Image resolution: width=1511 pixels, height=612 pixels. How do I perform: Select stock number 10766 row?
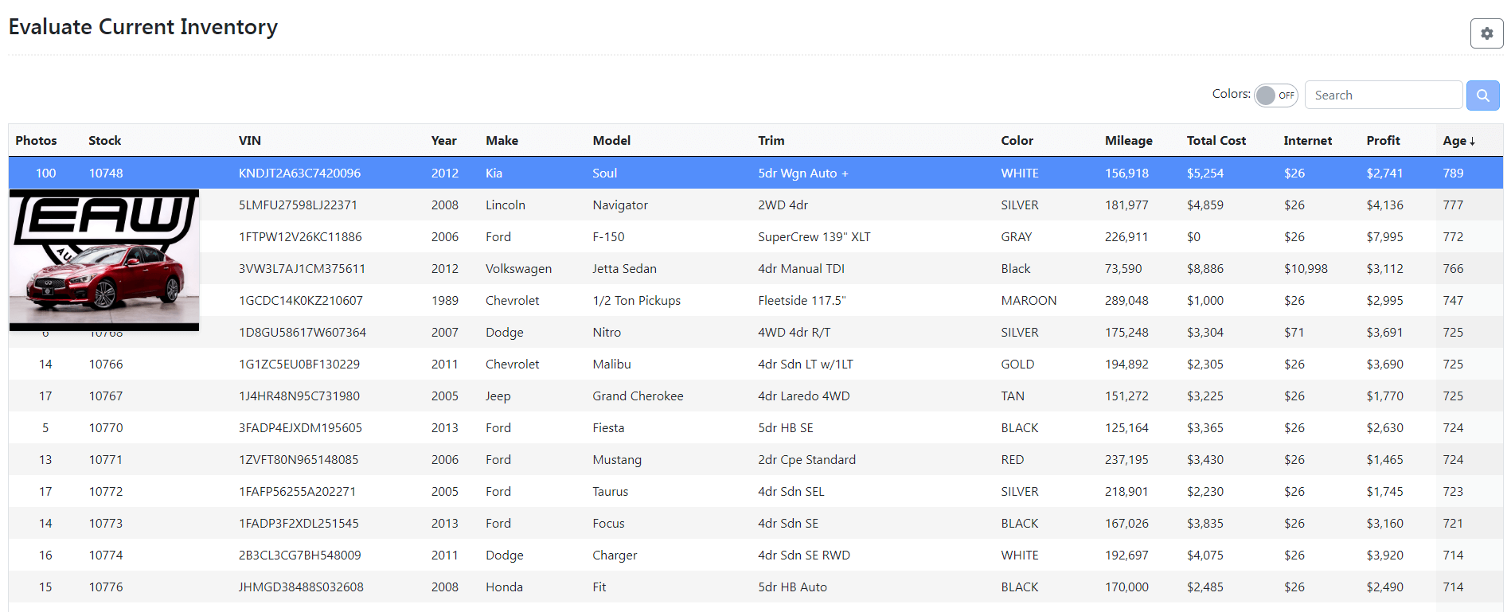click(106, 364)
